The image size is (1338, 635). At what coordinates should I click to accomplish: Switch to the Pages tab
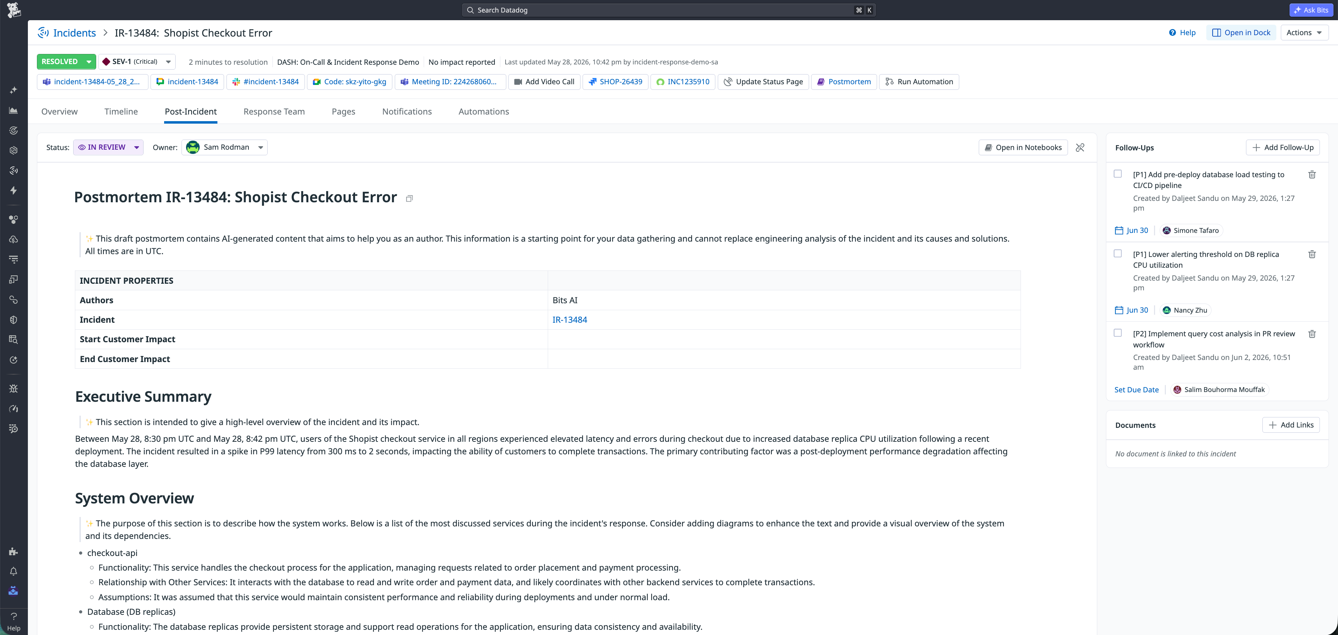pyautogui.click(x=343, y=111)
